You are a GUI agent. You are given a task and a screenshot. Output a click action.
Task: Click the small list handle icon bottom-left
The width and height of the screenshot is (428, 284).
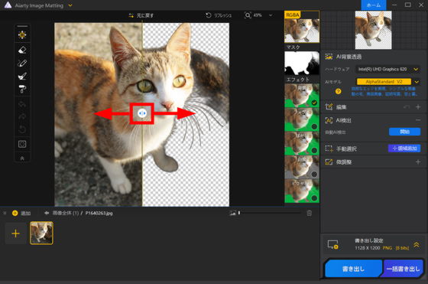5,213
